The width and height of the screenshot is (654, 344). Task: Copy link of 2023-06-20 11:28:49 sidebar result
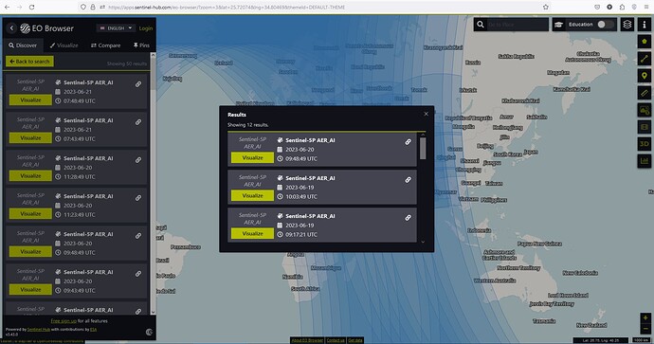click(138, 160)
